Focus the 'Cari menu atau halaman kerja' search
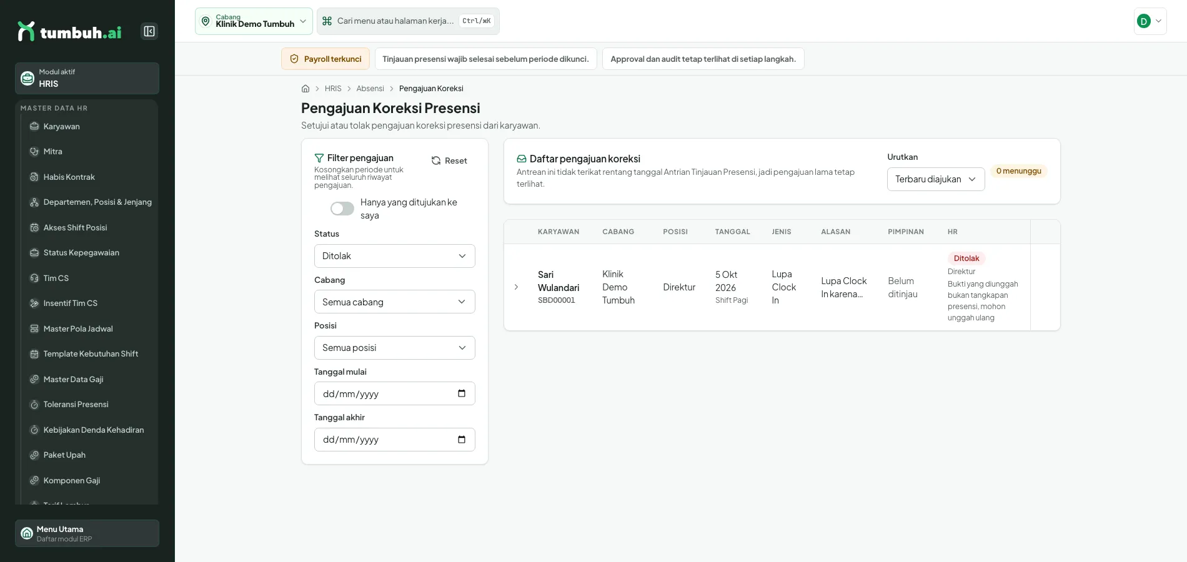The height and width of the screenshot is (562, 1187). coord(408,21)
